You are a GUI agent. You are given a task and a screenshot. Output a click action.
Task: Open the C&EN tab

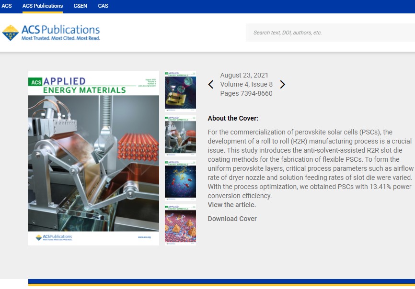pyautogui.click(x=80, y=6)
